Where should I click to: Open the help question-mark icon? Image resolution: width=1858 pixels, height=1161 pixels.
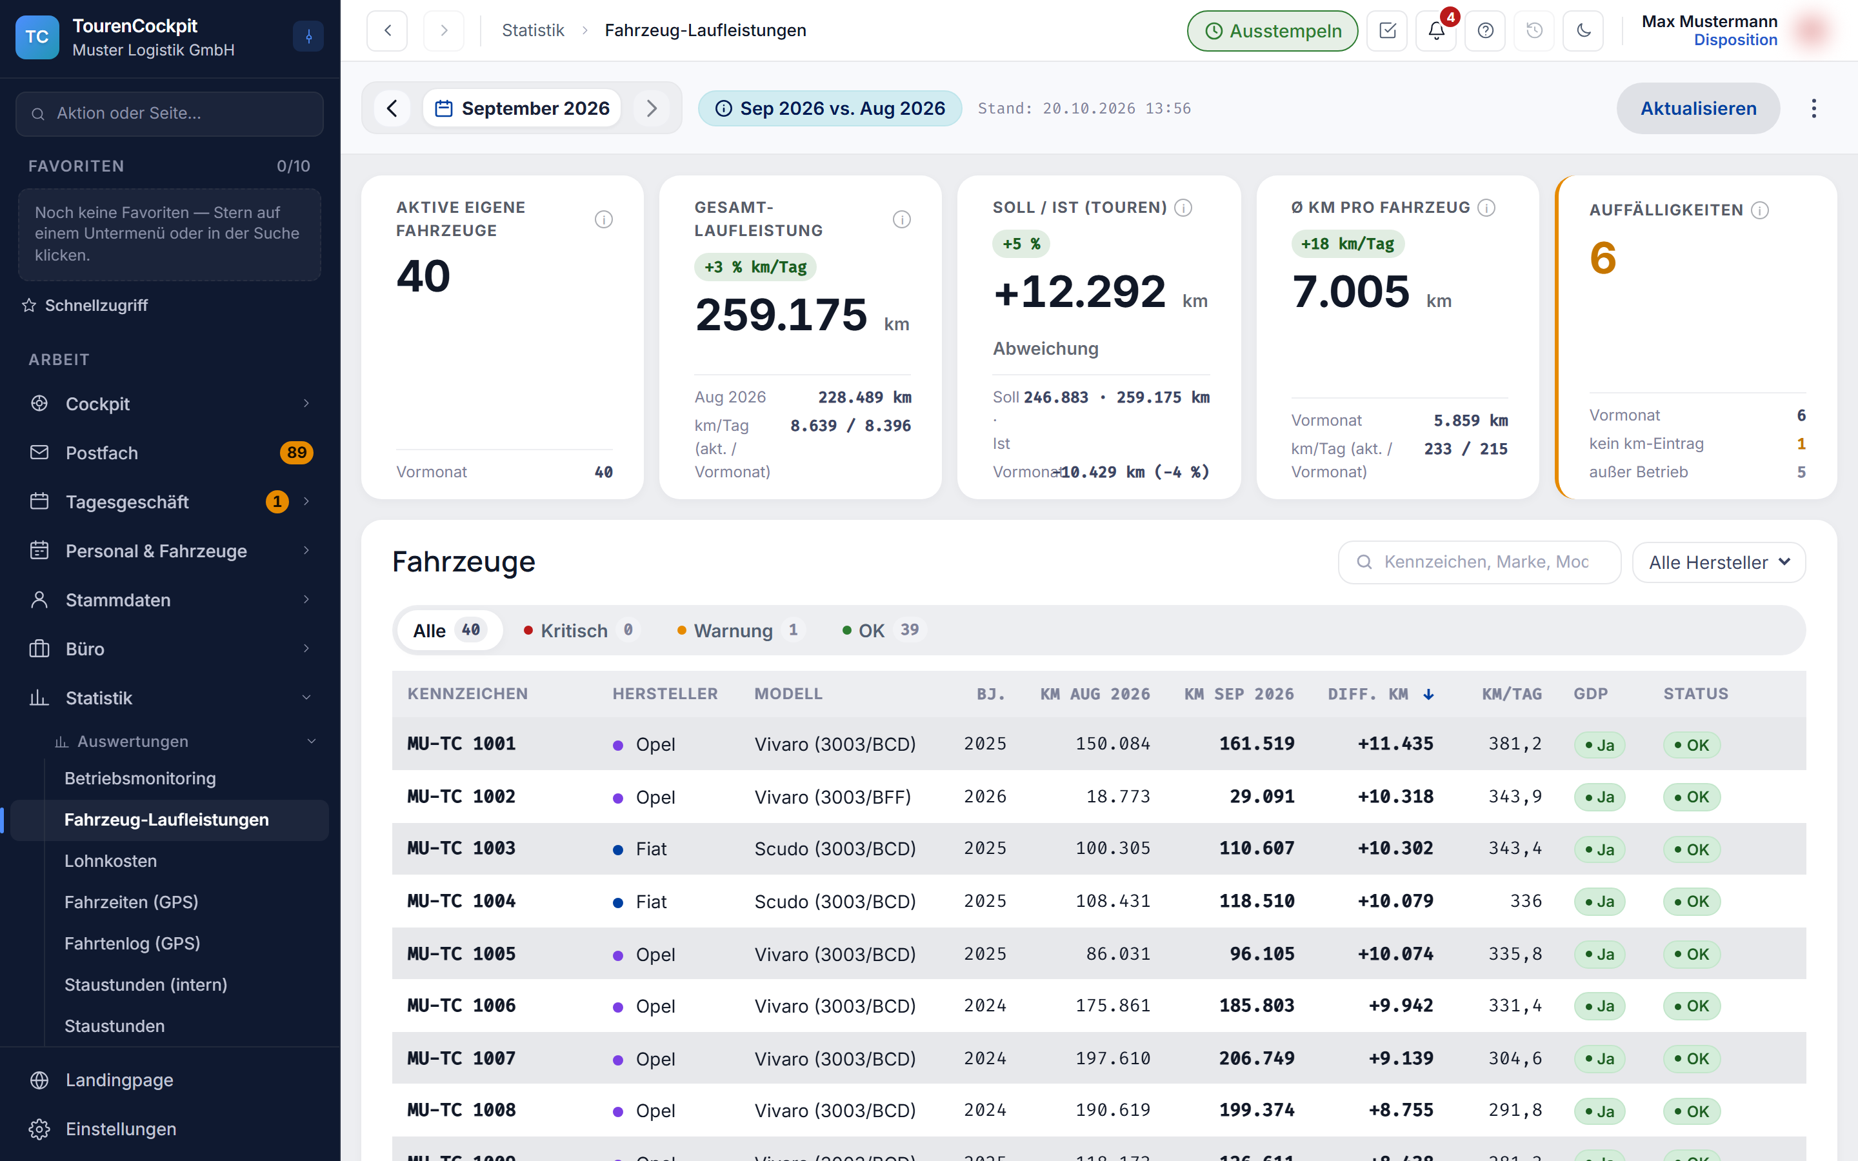(1486, 31)
